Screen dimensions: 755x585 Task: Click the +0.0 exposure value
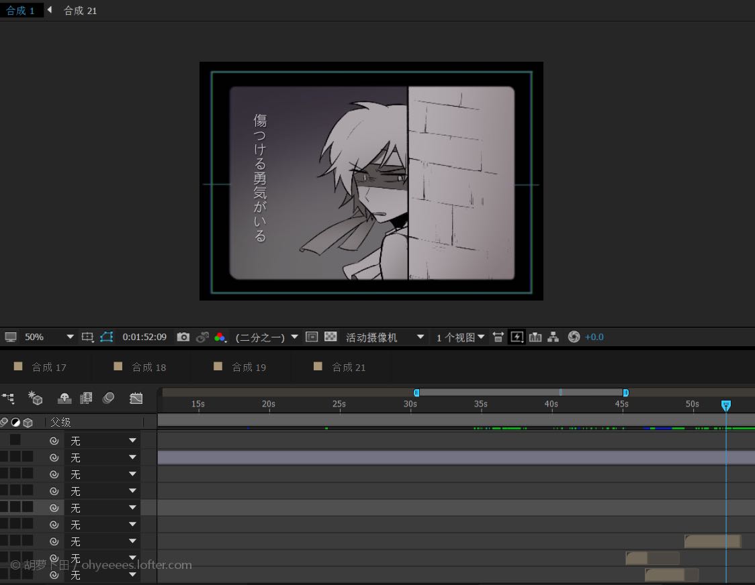(x=594, y=337)
